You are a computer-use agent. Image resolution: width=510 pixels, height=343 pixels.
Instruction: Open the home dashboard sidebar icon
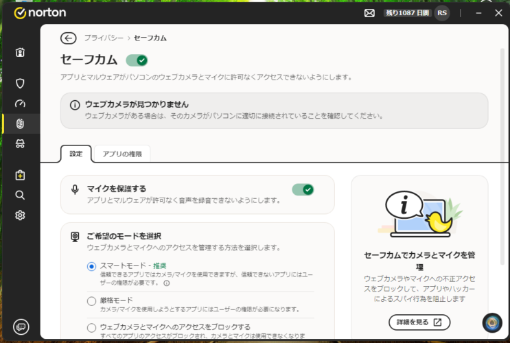20,52
